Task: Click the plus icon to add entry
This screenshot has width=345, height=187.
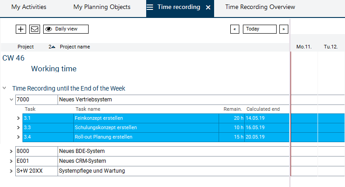Action: pyautogui.click(x=21, y=29)
